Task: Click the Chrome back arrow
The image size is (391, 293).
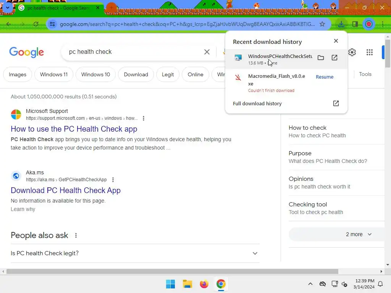Action: click(9, 24)
